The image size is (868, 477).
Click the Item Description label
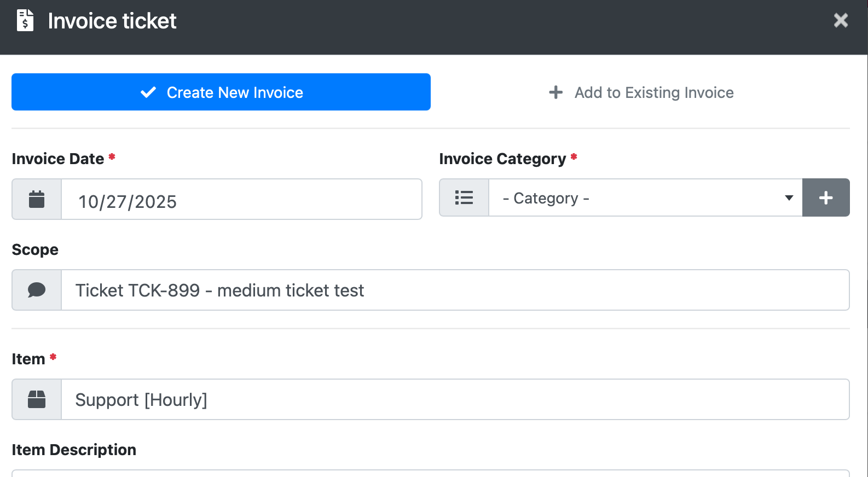click(74, 450)
